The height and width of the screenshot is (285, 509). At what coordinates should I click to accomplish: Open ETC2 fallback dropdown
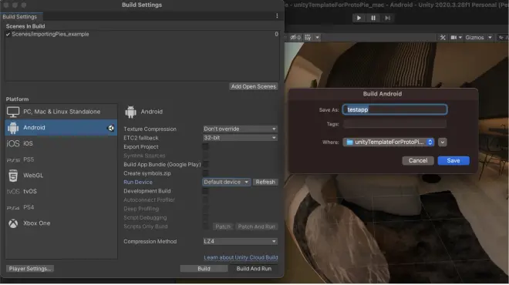pos(240,138)
